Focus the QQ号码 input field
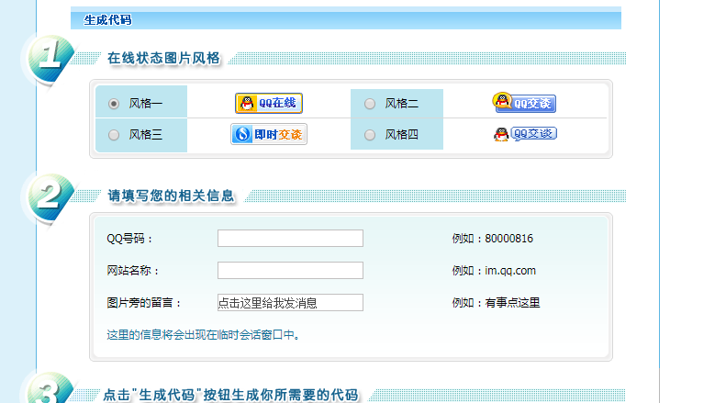Image resolution: width=726 pixels, height=403 pixels. click(290, 239)
